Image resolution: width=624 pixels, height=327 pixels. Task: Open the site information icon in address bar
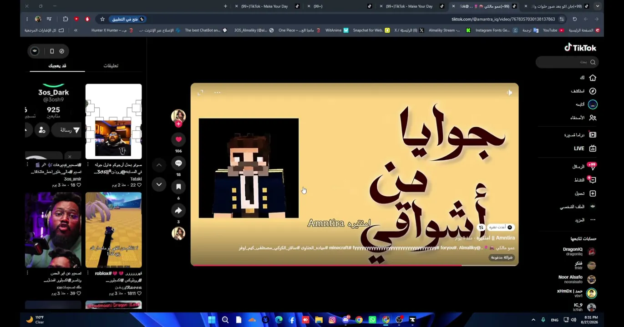562,19
